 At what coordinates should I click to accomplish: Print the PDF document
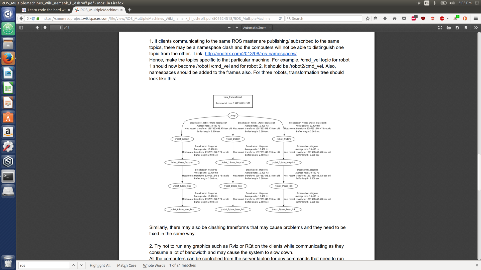pyautogui.click(x=449, y=27)
